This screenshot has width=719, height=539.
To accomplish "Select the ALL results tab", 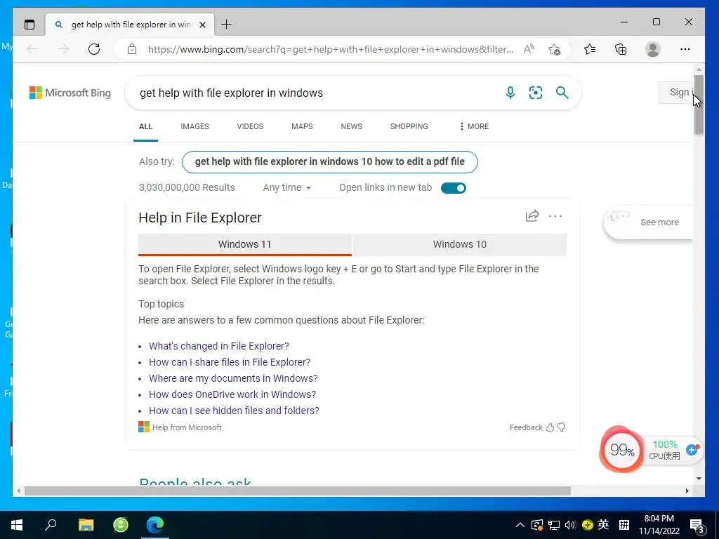I will pos(145,126).
